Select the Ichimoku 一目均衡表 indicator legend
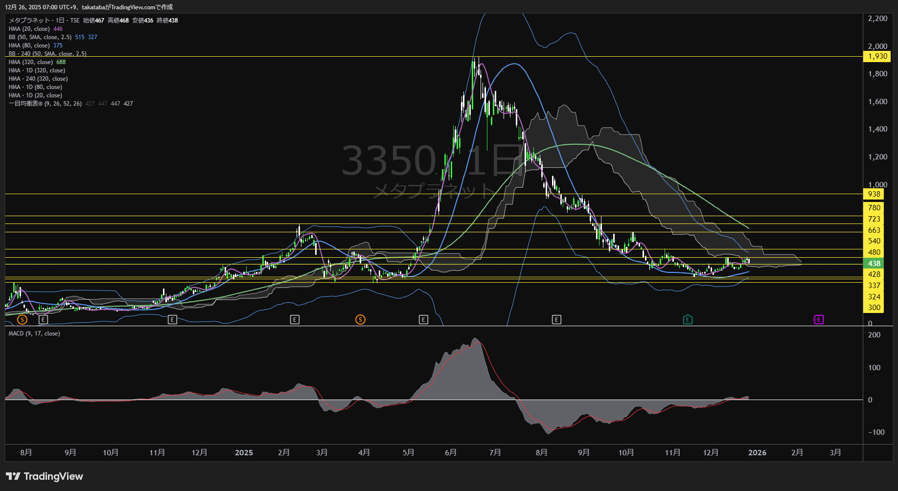The image size is (898, 491). pyautogui.click(x=45, y=104)
